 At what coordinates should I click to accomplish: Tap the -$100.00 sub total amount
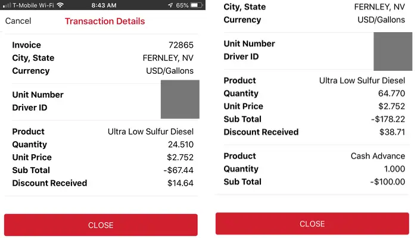pos(387,181)
